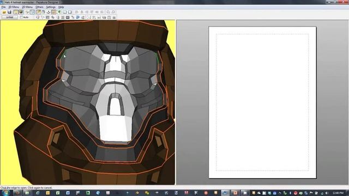Open the 2DMenu menu
Image resolution: width=349 pixels, height=196 pixels.
tap(27, 7)
